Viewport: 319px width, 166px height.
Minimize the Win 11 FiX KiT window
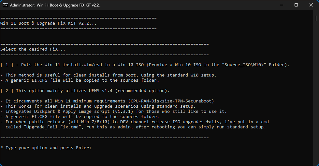tap(281, 5)
